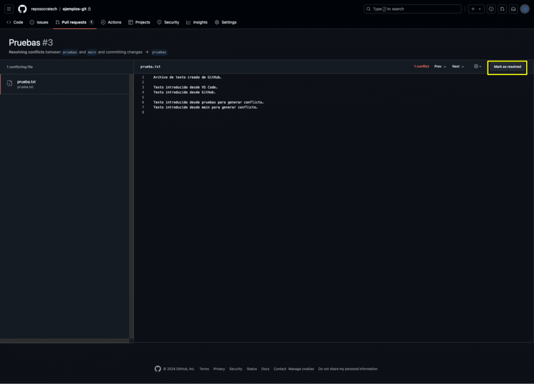534x384 pixels.
Task: Focus the Type / to search field
Action: [412, 9]
